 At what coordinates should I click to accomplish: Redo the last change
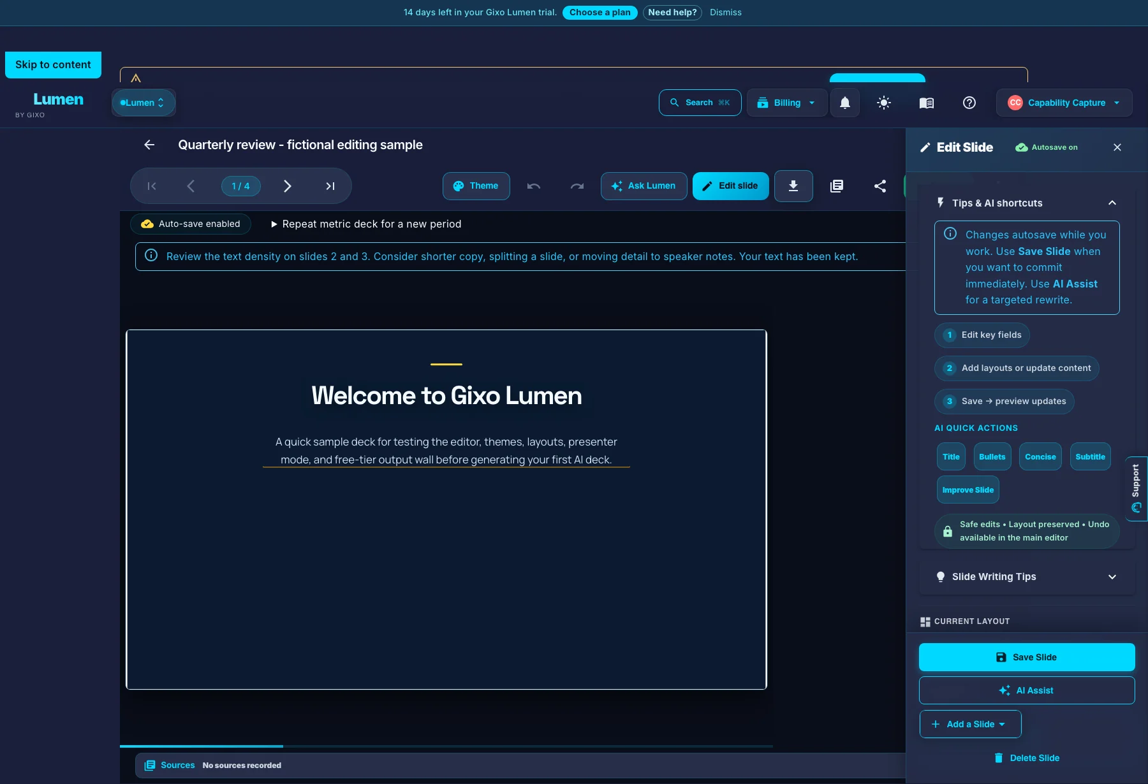tap(577, 186)
